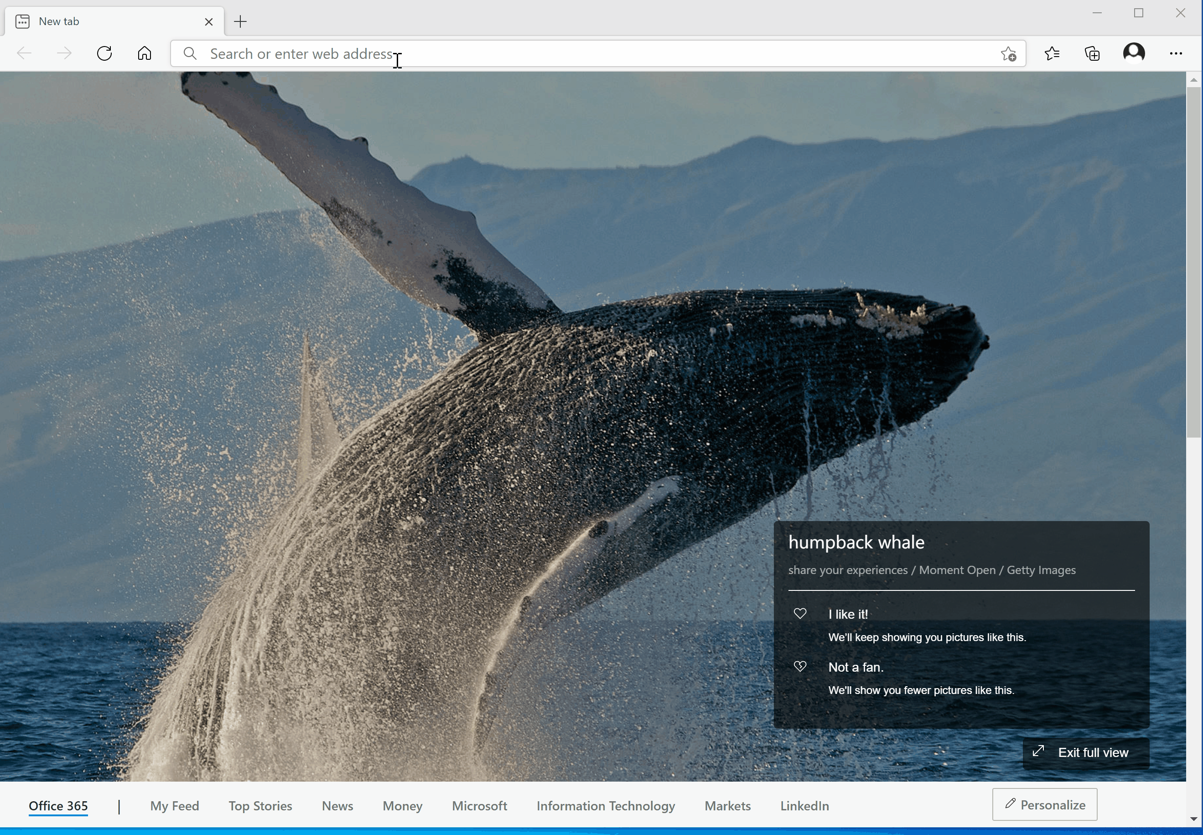
Task: Reload the current page
Action: (104, 53)
